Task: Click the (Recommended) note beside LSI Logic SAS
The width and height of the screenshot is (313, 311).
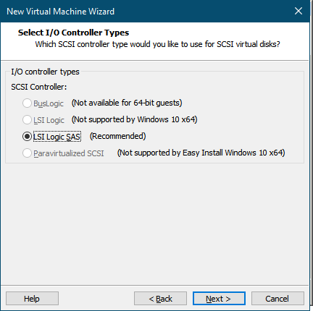Action: [117, 136]
